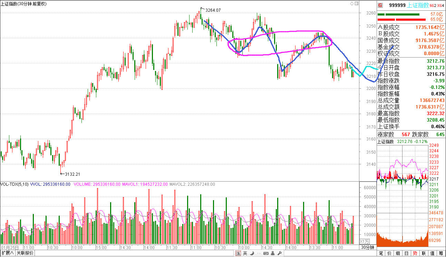The height and width of the screenshot is (257, 446).
Task: Switch to the 笔 tab
Action: (381, 254)
